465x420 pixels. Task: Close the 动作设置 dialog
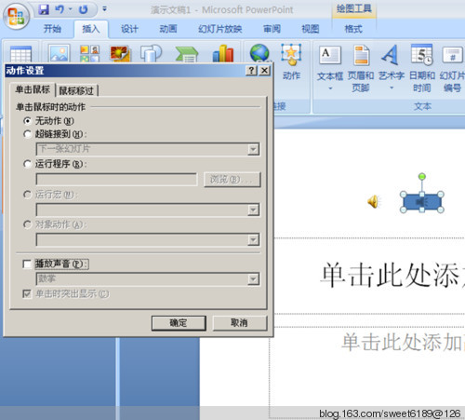coord(264,71)
